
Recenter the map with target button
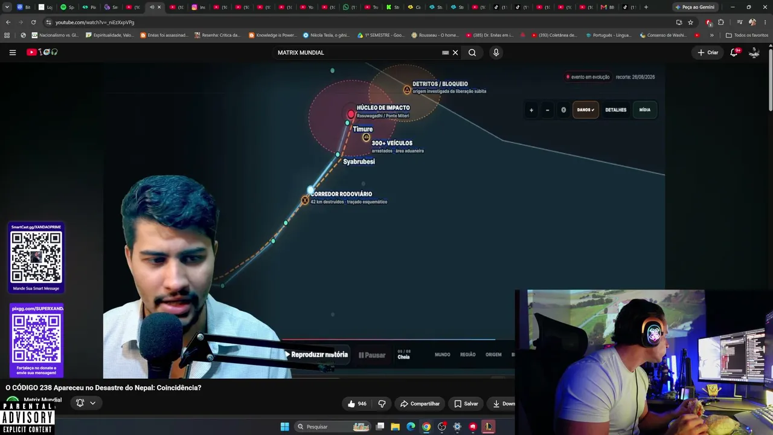tap(563, 110)
